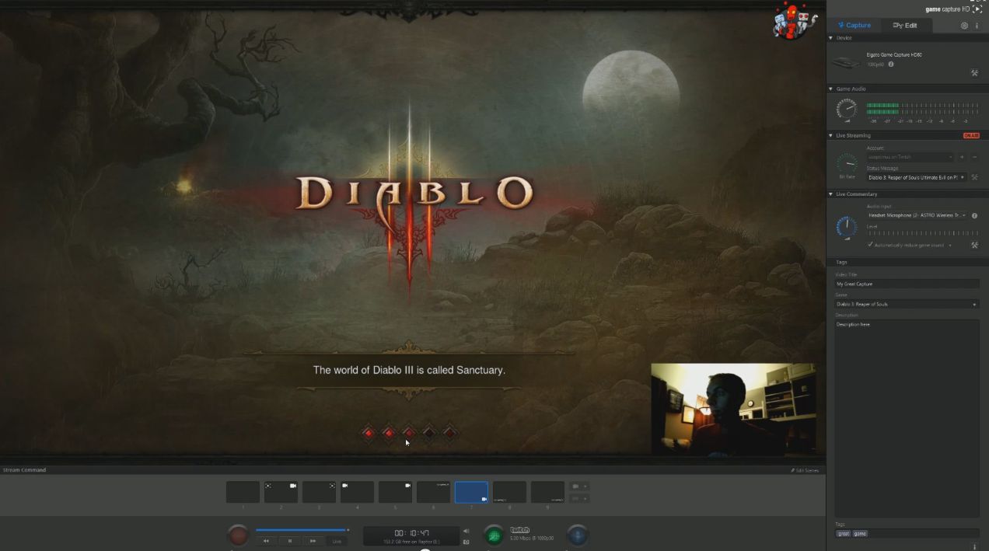Toggle the blue live commentary microphone button
The width and height of the screenshot is (989, 551).
coord(577,535)
